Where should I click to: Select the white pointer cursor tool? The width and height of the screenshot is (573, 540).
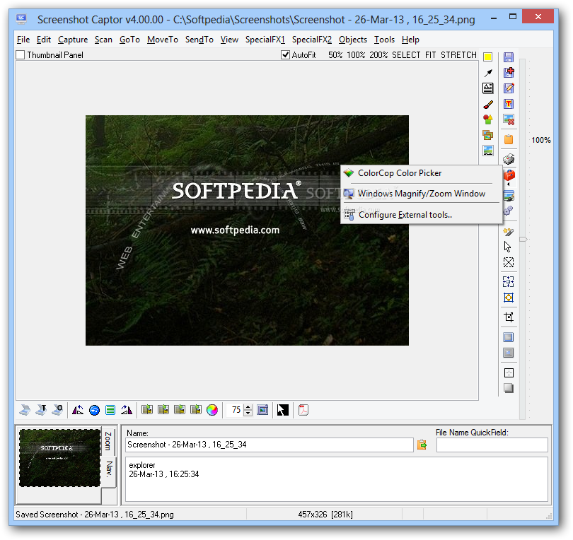pyautogui.click(x=508, y=247)
